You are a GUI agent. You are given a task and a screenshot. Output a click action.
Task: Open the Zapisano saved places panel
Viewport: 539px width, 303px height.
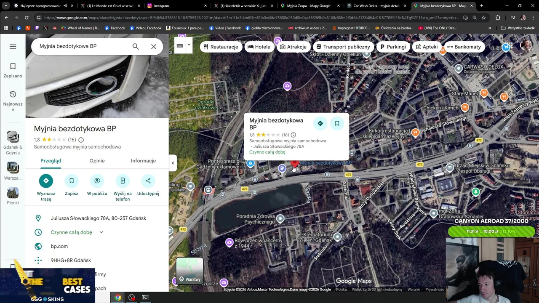point(13,71)
